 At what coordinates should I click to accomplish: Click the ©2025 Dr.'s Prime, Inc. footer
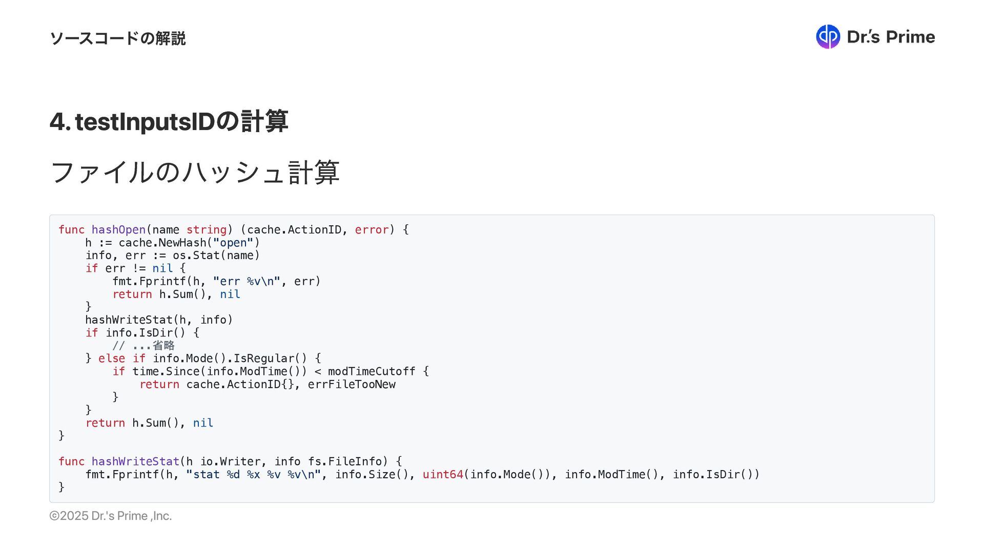point(110,516)
